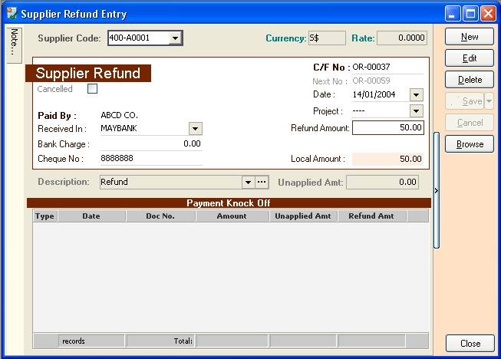Expand the Received In bank dropdown
Viewport: 501px width, 359px height.
click(x=195, y=129)
